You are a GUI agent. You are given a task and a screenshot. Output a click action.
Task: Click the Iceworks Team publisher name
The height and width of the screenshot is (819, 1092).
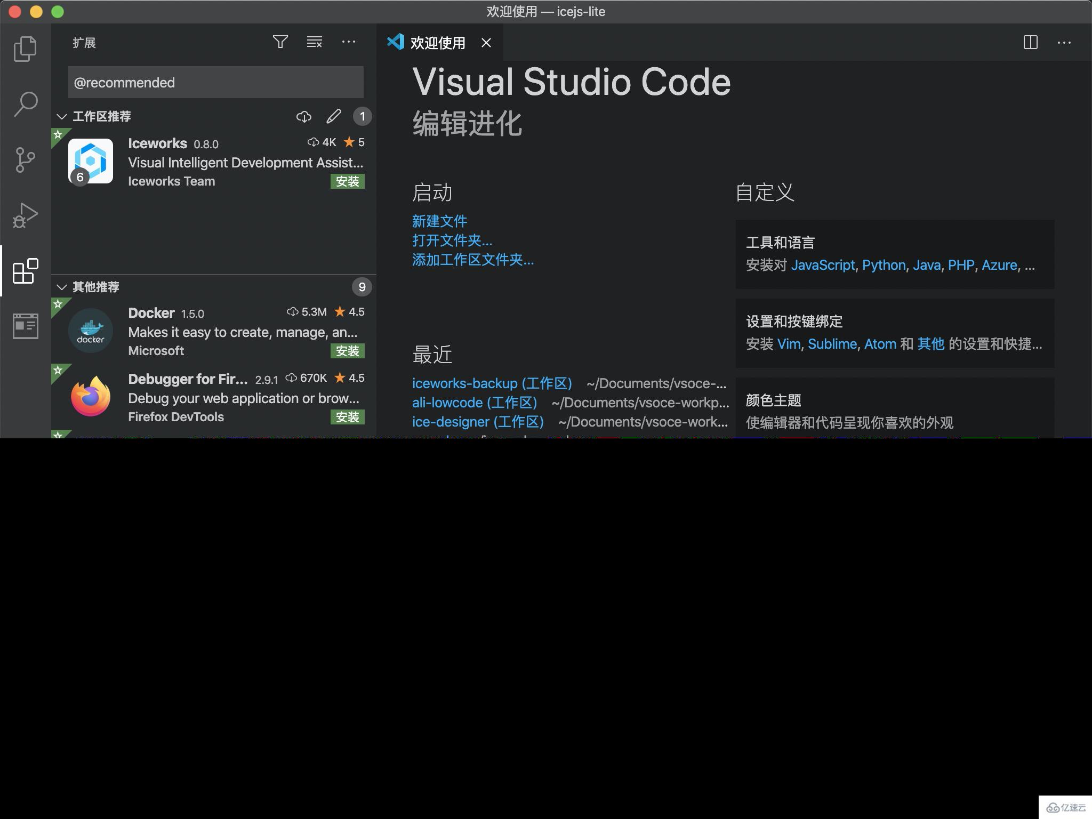(x=172, y=181)
